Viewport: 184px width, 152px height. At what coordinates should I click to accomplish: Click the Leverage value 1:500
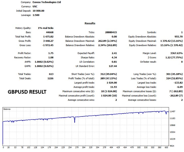point(36,15)
